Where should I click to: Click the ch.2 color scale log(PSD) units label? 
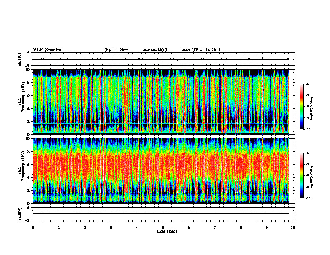[x=312, y=177]
